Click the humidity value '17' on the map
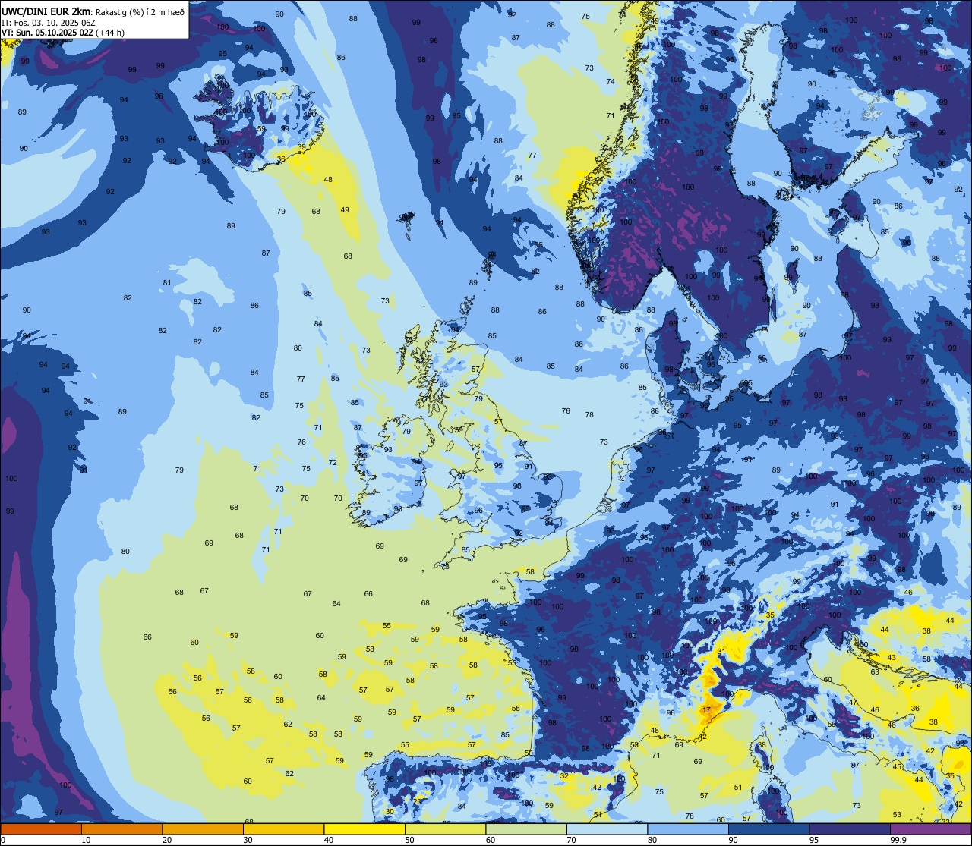This screenshot has width=972, height=846. (706, 710)
